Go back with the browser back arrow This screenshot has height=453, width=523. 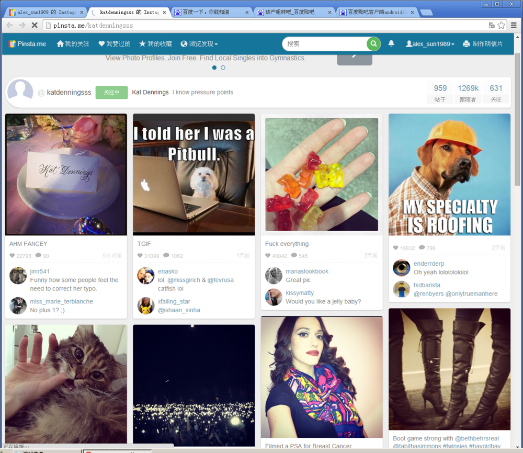[x=9, y=25]
